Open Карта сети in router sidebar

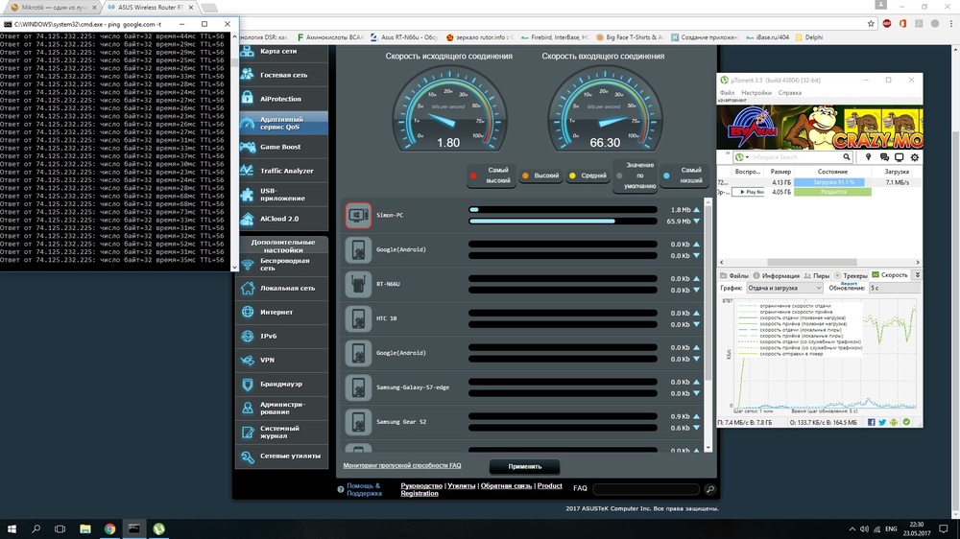[x=283, y=52]
